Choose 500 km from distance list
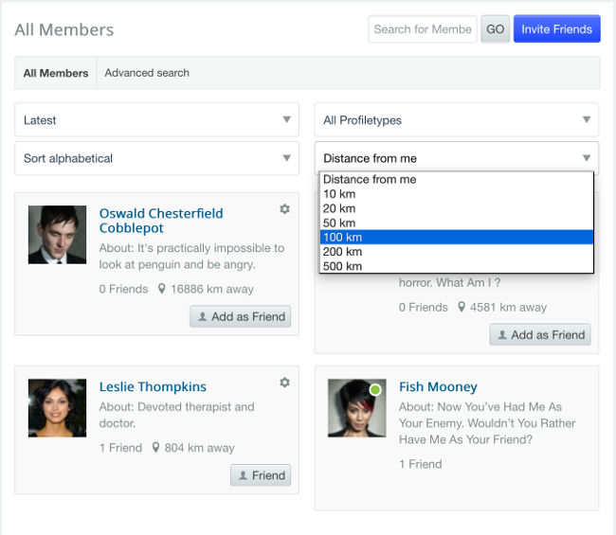616x535 pixels. point(457,266)
